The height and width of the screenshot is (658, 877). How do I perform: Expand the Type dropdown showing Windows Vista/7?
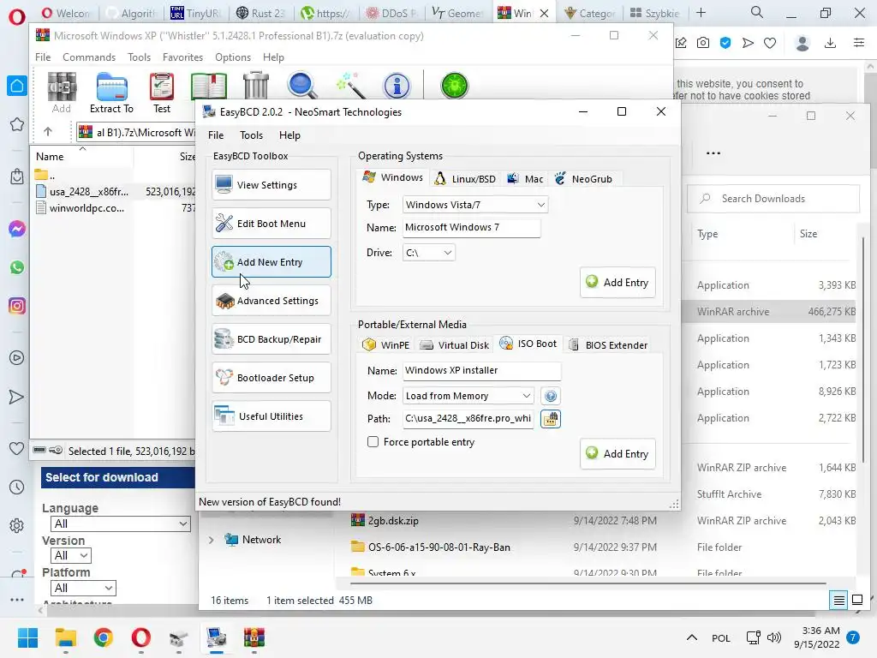point(474,205)
